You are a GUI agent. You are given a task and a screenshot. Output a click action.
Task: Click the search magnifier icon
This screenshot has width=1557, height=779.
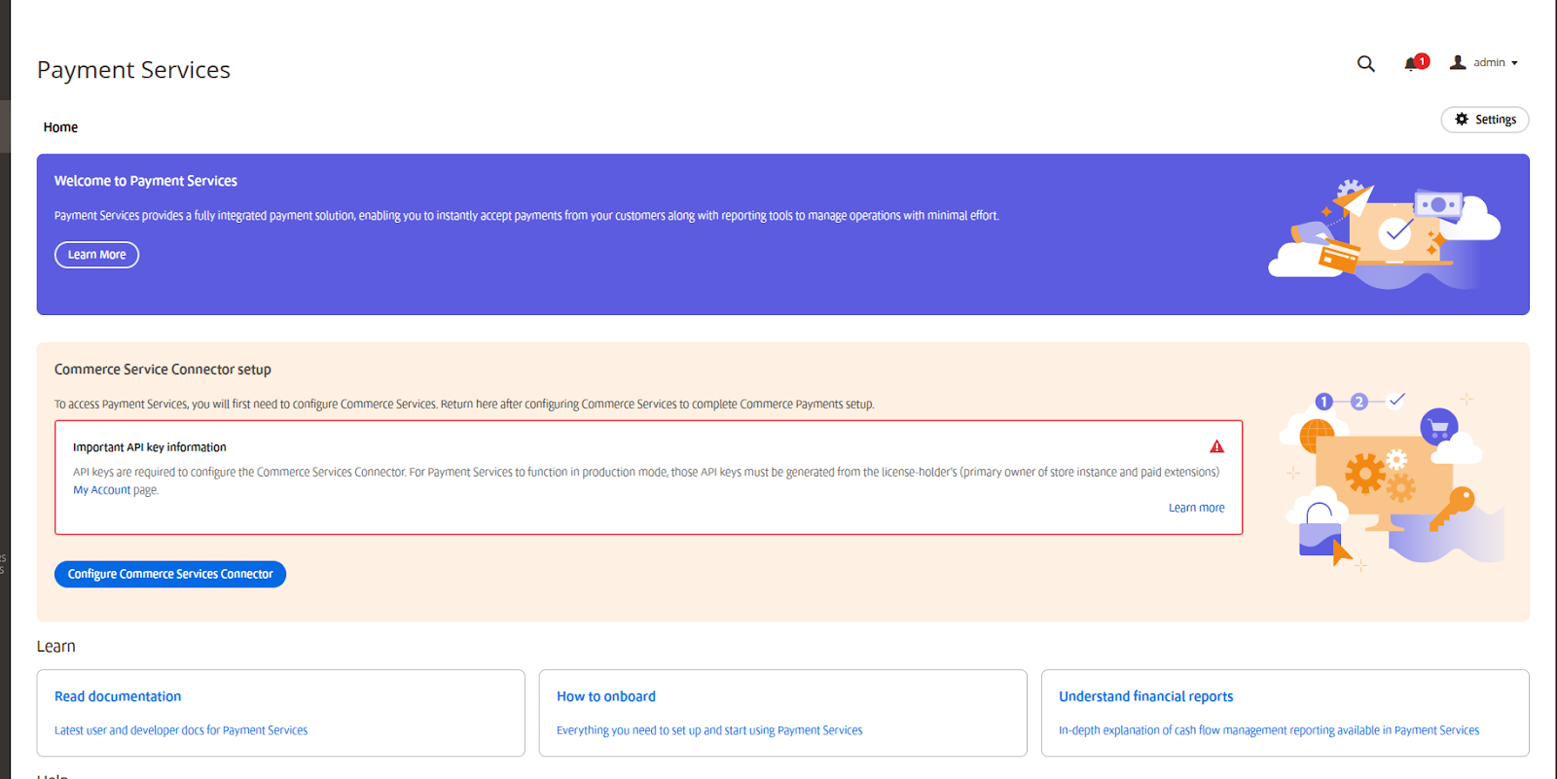pos(1365,64)
